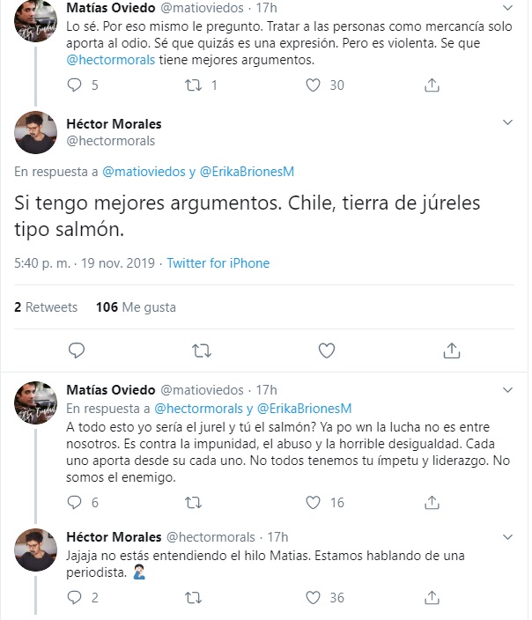Retweet Héctor's main 'mejores argumentos' tweet

click(202, 351)
